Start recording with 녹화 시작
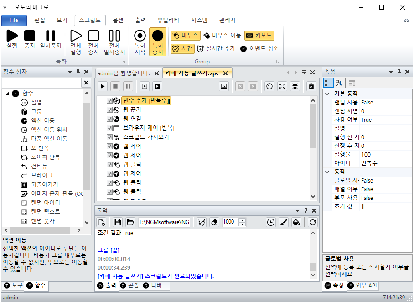The image size is (414, 303). [x=140, y=42]
